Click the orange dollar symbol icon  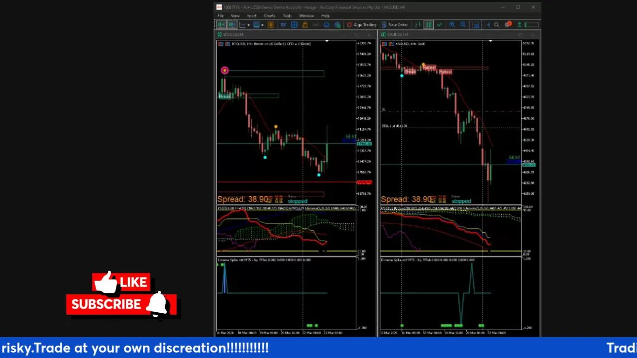[x=271, y=25]
